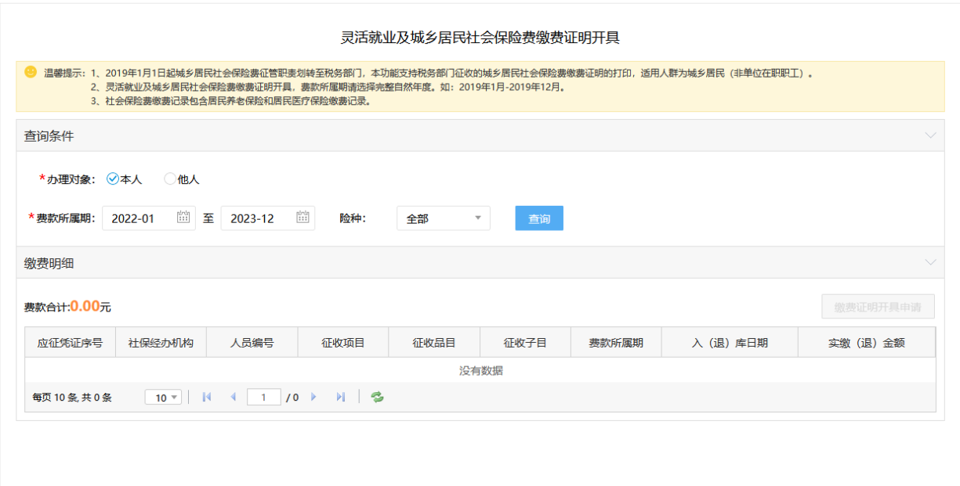Click the 征收项目 column header
This screenshot has width=960, height=486.
(342, 343)
